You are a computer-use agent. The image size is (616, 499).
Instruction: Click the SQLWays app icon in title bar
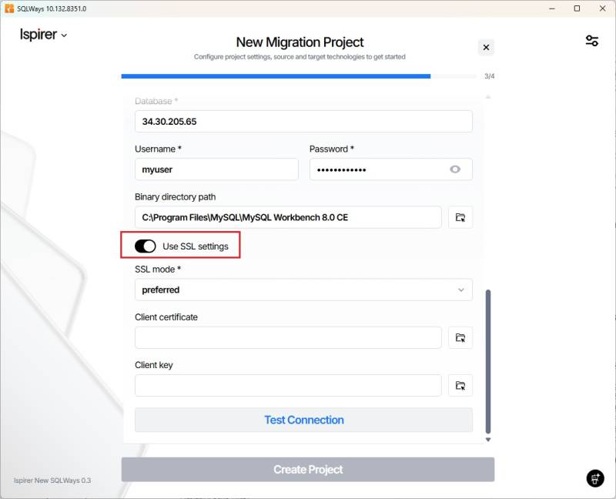(x=9, y=8)
